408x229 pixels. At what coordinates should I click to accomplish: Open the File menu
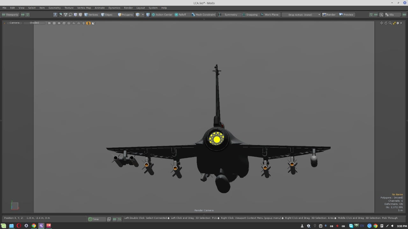coord(4,8)
